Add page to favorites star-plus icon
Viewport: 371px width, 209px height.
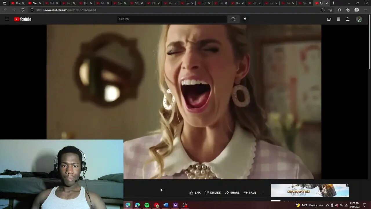click(330, 10)
